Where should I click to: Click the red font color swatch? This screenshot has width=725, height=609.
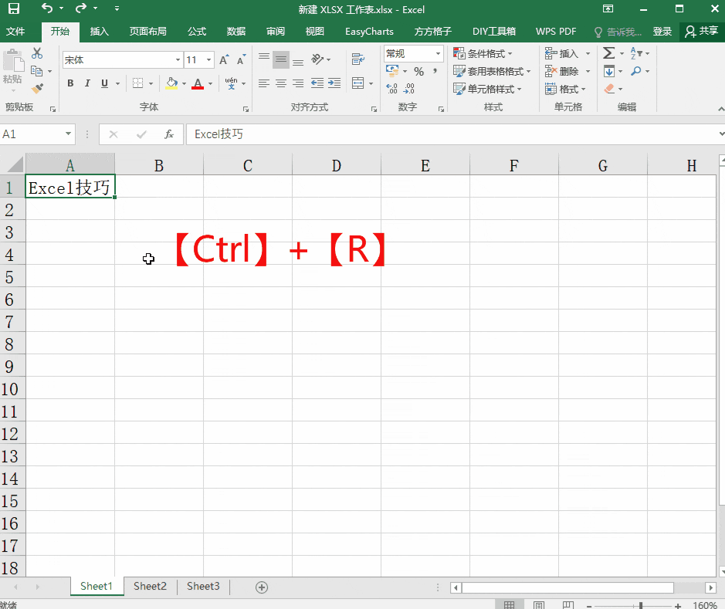[x=198, y=83]
